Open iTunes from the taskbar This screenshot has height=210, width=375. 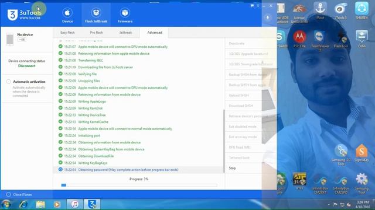click(x=74, y=204)
